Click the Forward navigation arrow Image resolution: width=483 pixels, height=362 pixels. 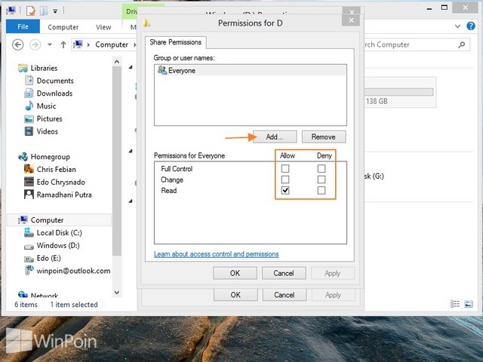tap(35, 44)
